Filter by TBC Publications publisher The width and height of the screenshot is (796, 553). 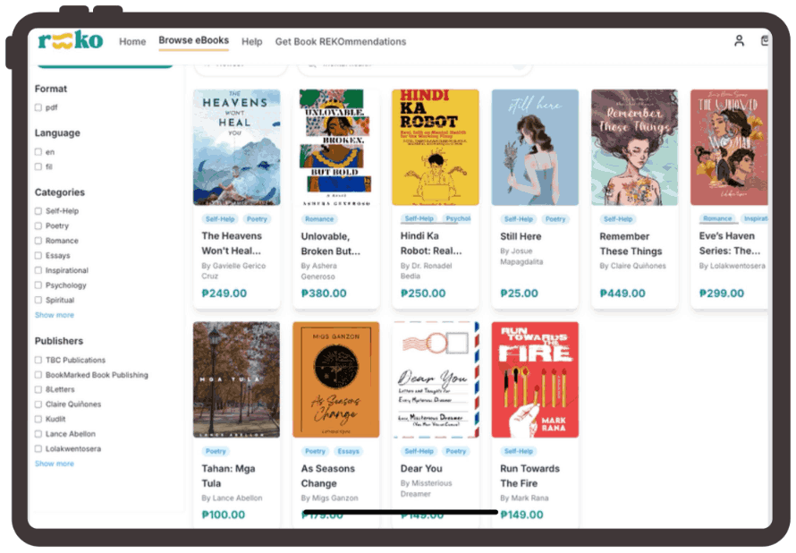click(x=38, y=360)
